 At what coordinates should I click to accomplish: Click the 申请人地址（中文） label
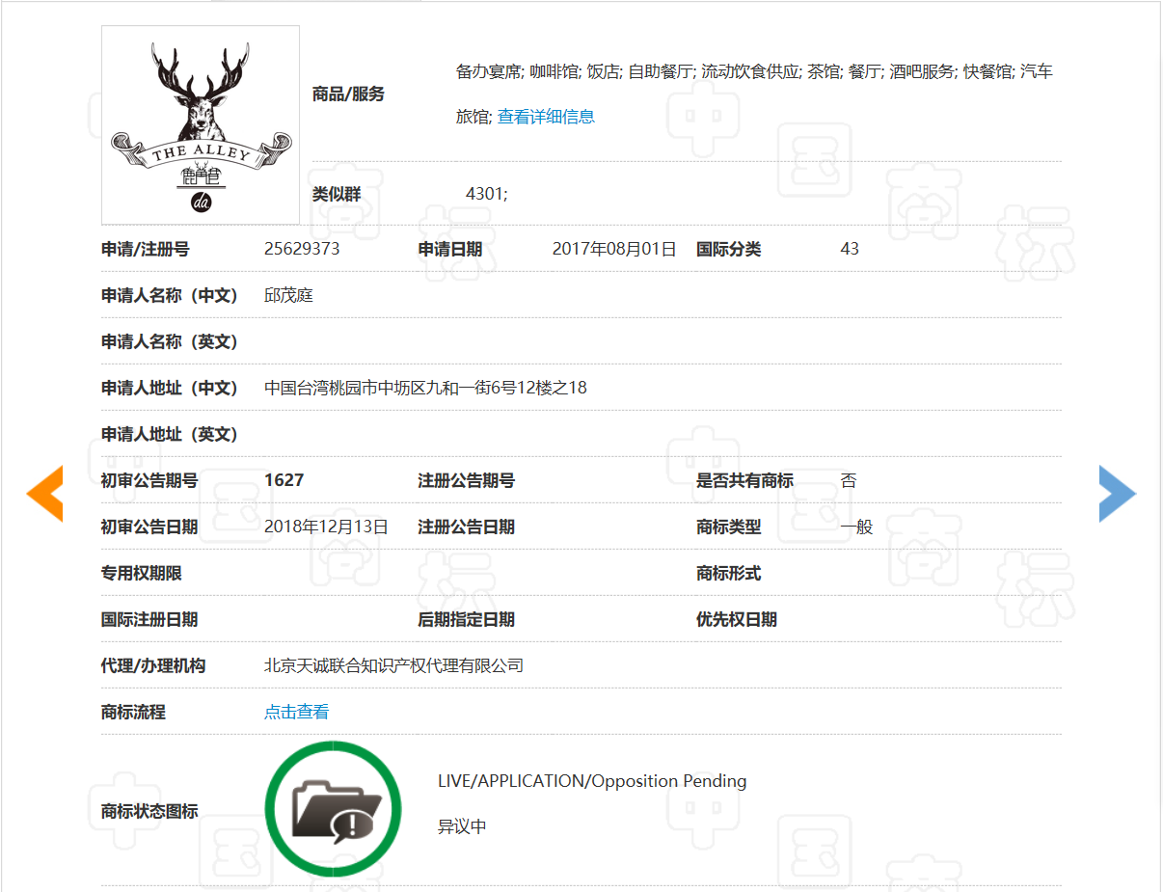(170, 388)
